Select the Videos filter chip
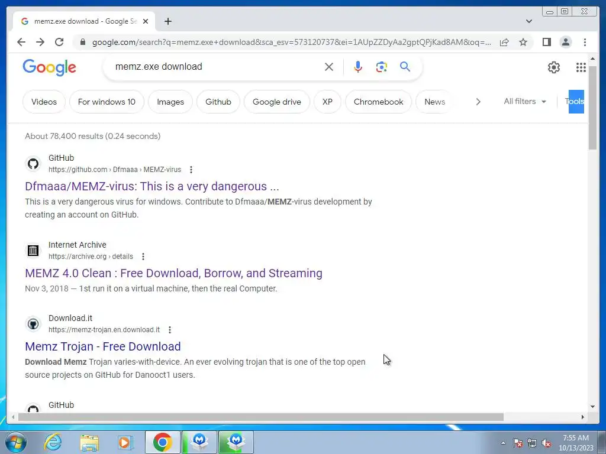 (44, 102)
